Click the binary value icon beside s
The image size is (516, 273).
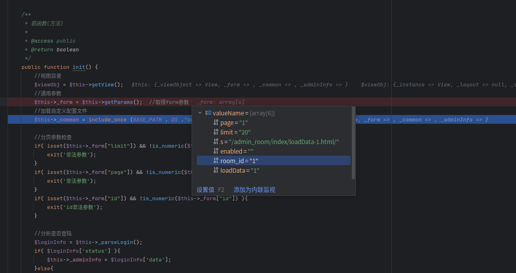pyautogui.click(x=216, y=142)
